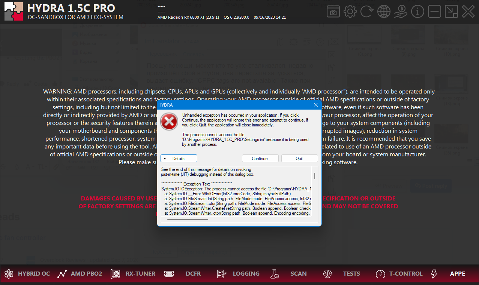Click the compact-mode arrow icon in header
The image size is (479, 285).
pos(451,12)
